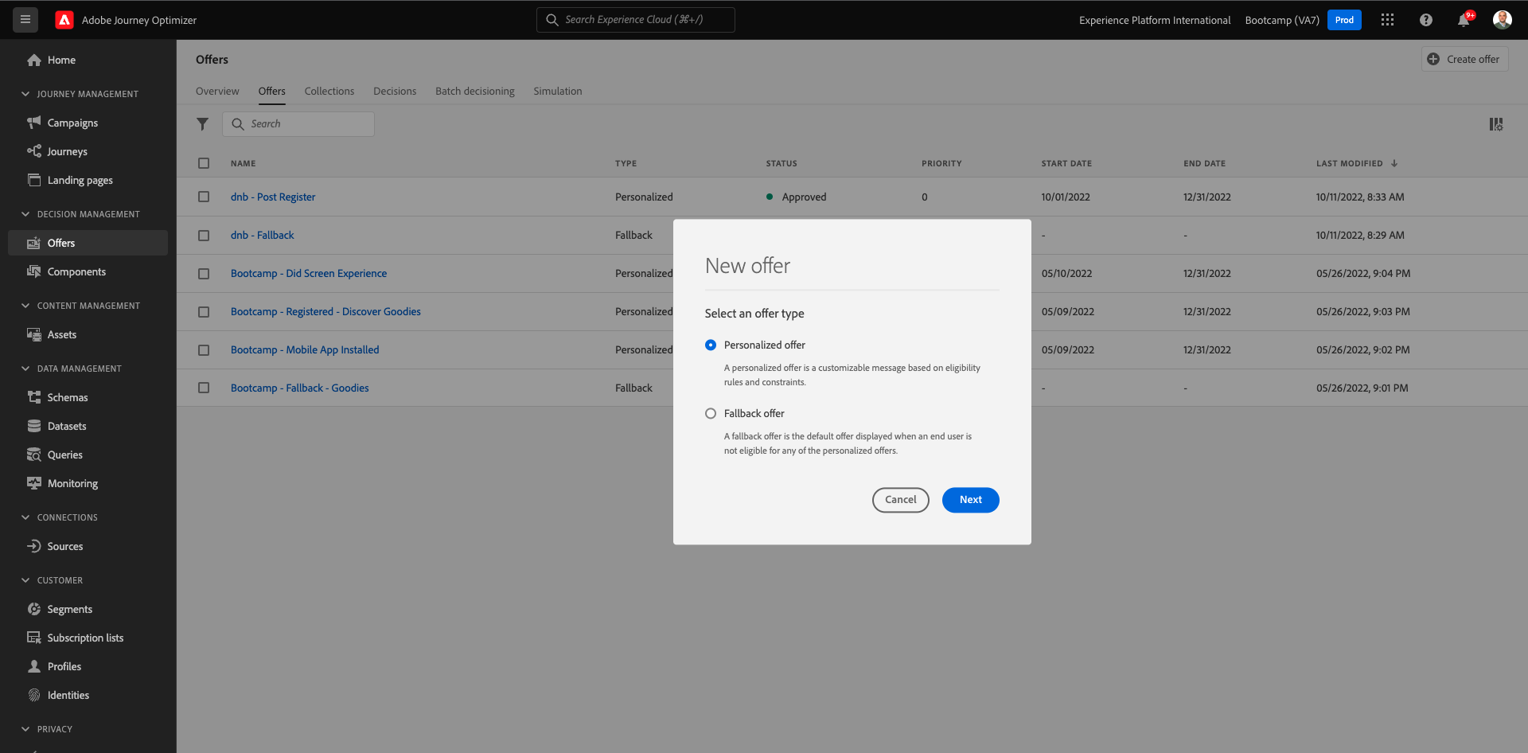This screenshot has height=753, width=1528.
Task: Collapse the Journey Management section
Action: pos(25,94)
